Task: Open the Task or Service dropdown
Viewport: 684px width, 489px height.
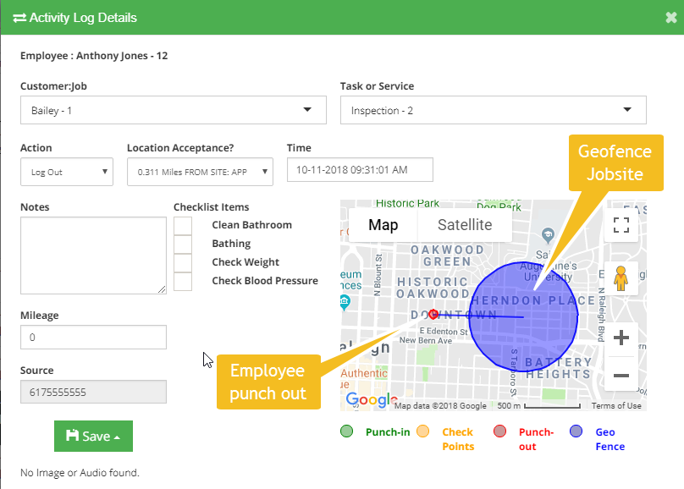Action: pos(494,110)
